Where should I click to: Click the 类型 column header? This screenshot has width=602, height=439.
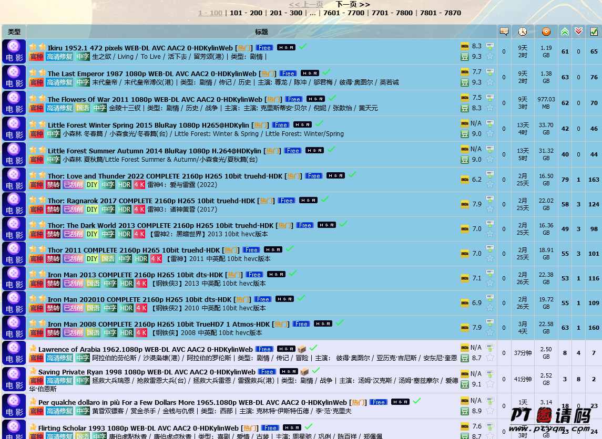tap(14, 32)
